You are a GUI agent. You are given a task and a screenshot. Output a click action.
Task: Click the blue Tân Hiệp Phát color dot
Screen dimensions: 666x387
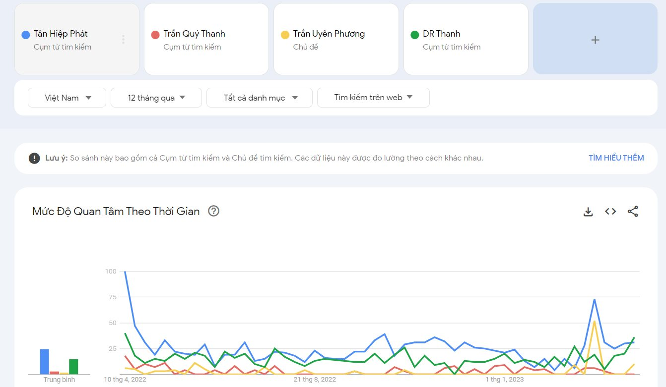pyautogui.click(x=26, y=35)
